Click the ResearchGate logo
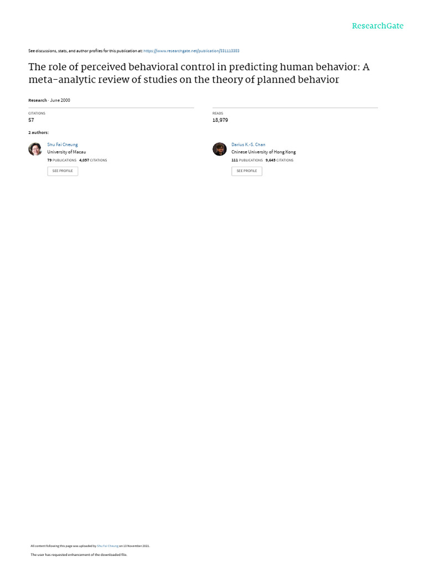Image resolution: width=425 pixels, height=567 pixels. coord(377,26)
